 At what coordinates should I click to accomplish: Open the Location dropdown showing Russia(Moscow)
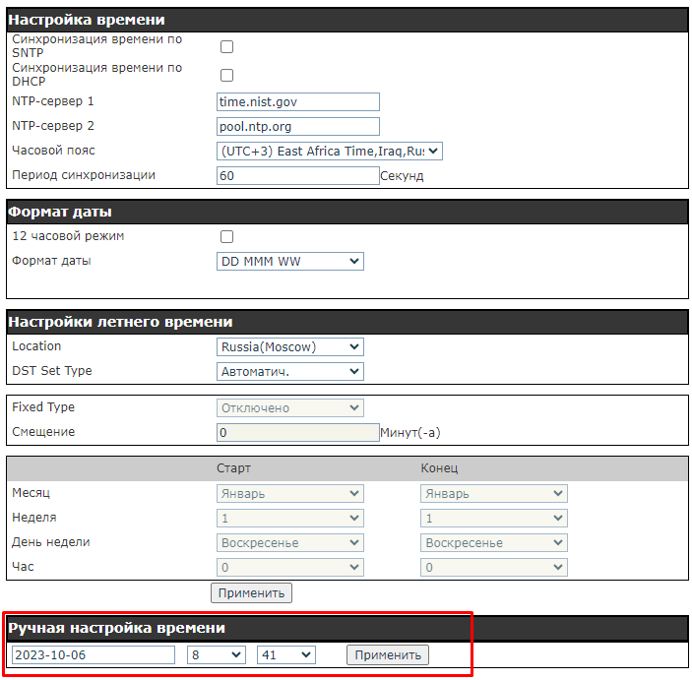[289, 346]
